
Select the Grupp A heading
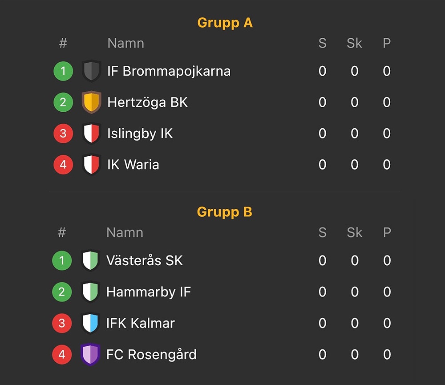(225, 23)
